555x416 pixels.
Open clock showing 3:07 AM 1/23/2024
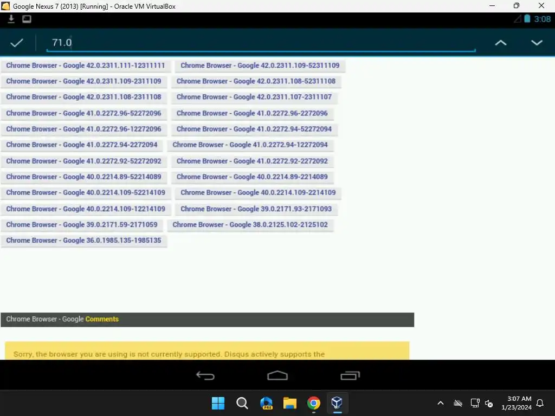[x=517, y=403]
